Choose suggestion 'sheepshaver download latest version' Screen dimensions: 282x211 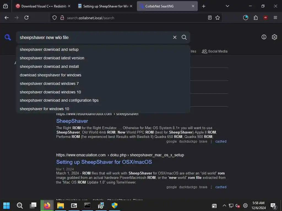pos(103,58)
